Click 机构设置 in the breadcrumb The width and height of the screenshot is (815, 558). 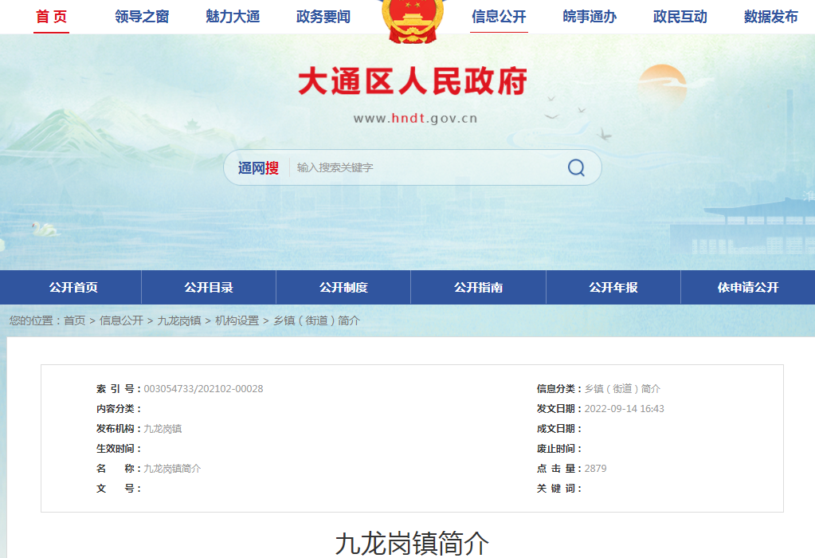coord(237,320)
